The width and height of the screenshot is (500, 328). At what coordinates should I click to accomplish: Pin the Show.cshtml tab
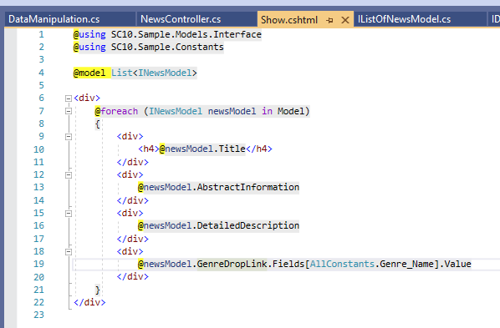pyautogui.click(x=329, y=20)
